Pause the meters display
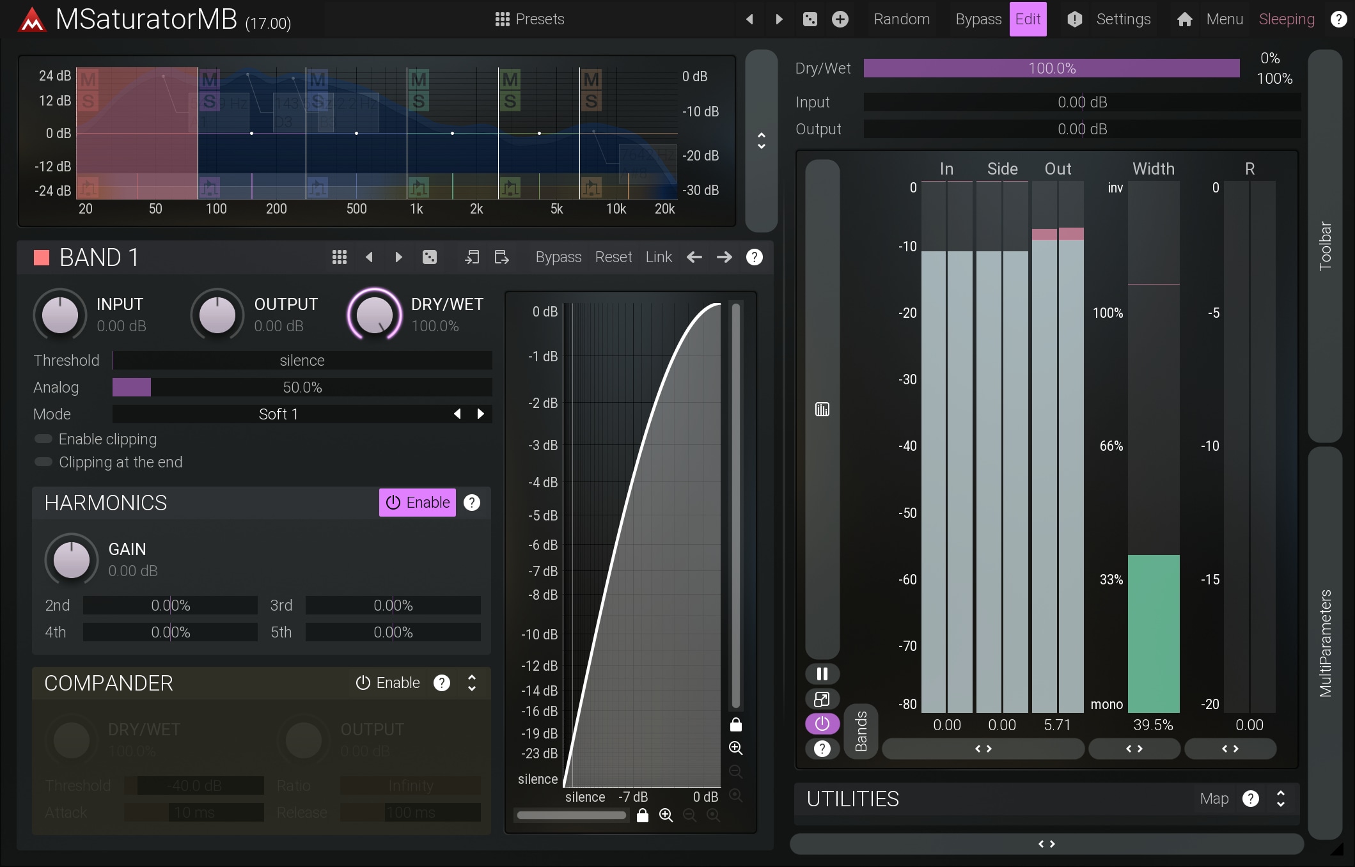The width and height of the screenshot is (1355, 867). point(822,673)
